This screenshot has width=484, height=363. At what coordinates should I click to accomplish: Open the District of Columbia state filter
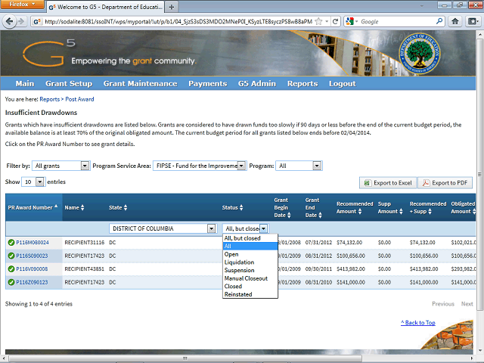pos(163,228)
